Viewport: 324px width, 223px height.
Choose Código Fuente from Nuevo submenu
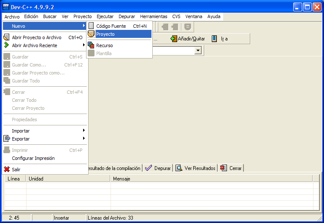(x=119, y=26)
